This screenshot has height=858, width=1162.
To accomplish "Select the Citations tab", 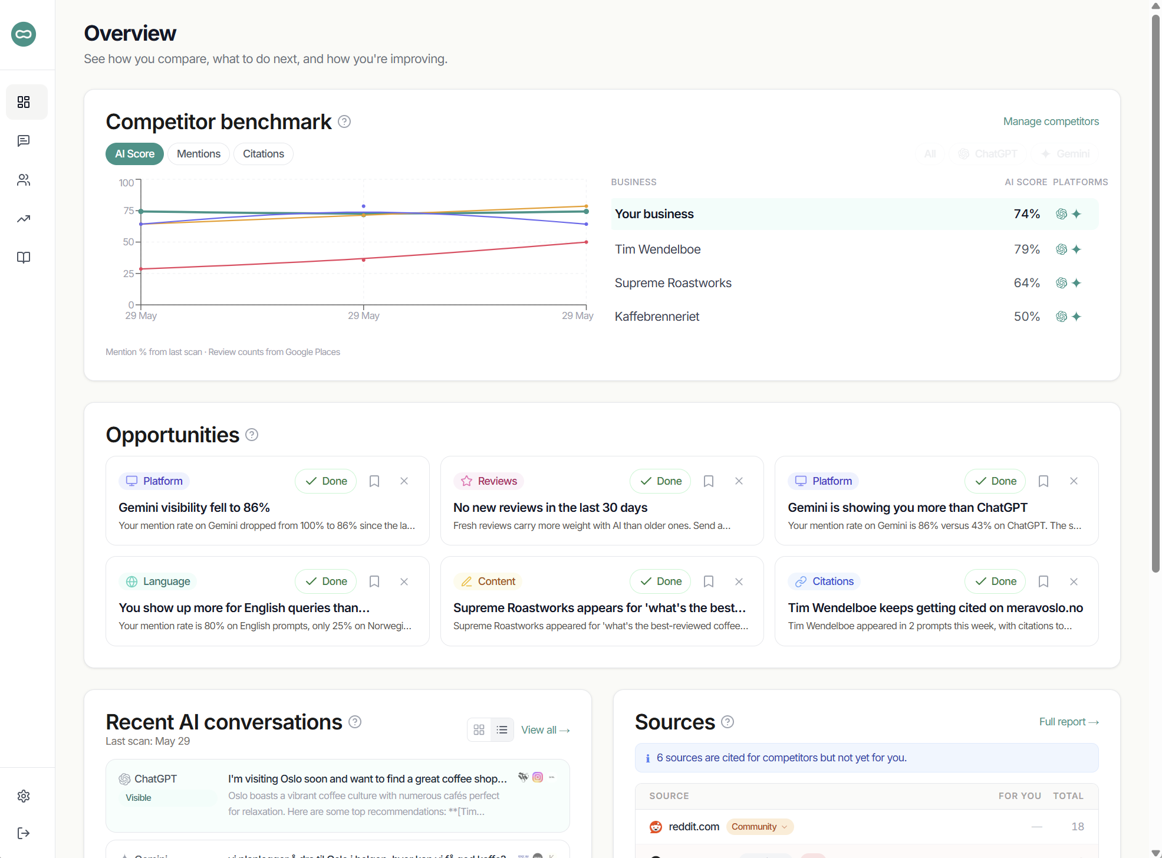I will point(264,154).
